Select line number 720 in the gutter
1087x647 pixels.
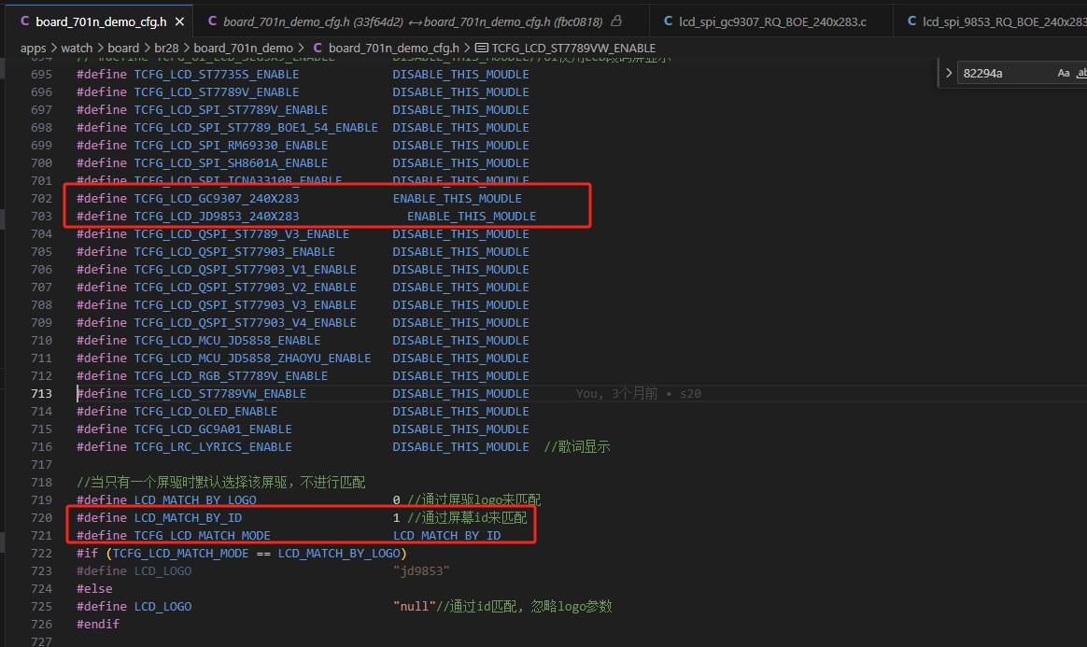(x=41, y=517)
